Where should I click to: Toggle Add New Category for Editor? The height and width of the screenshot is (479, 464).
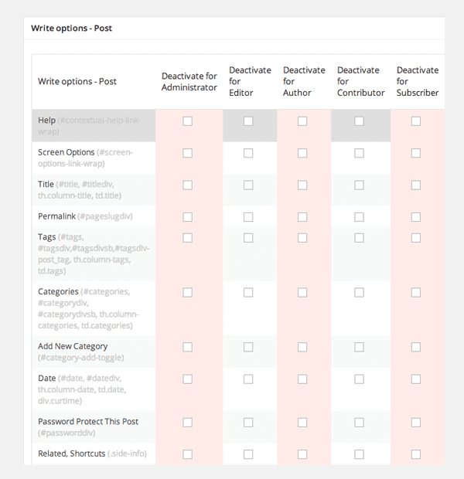(x=248, y=347)
